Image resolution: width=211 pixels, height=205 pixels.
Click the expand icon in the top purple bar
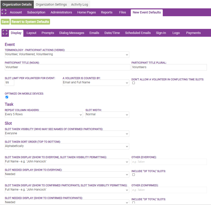(4, 12)
